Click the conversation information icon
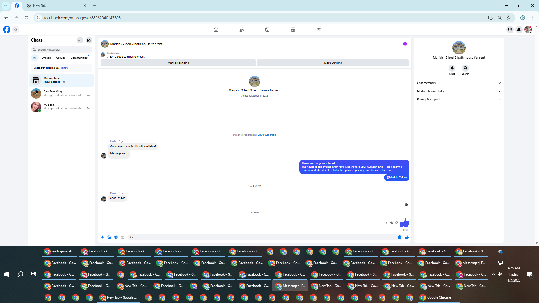Viewport: 539px width, 303px height. pos(405,44)
